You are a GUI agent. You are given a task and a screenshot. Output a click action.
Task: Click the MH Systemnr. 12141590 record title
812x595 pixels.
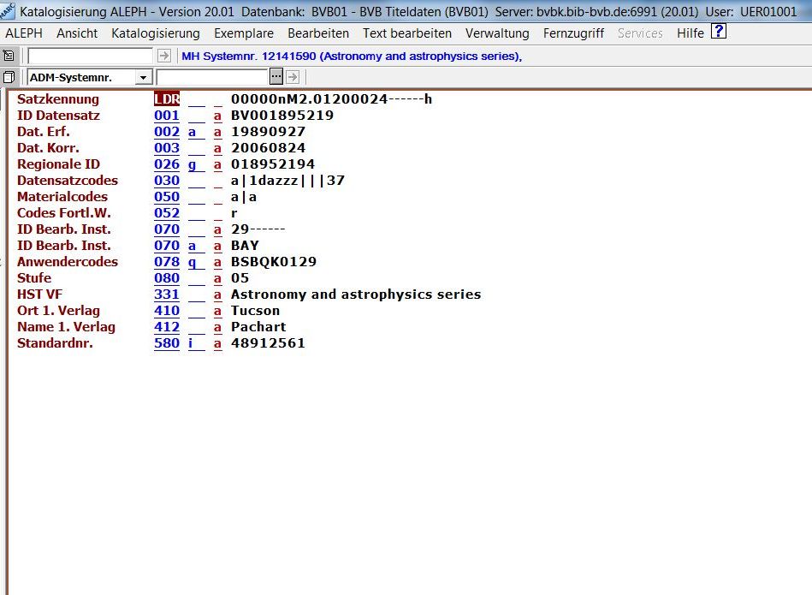tap(351, 56)
